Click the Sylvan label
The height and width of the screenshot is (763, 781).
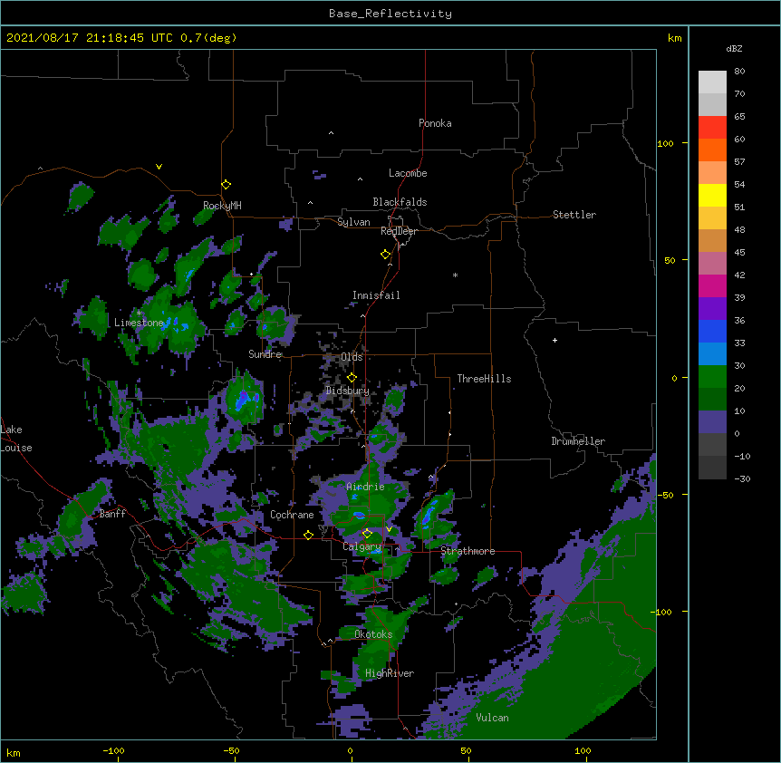tap(353, 222)
